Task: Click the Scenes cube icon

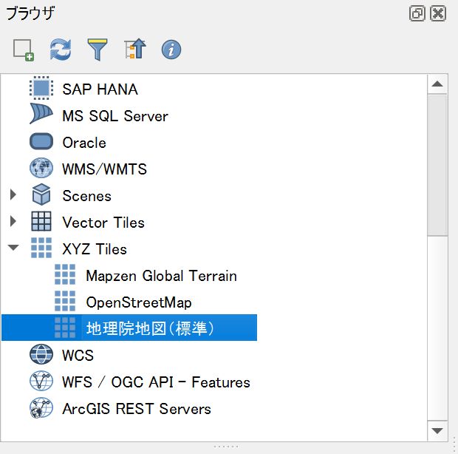Action: click(41, 194)
